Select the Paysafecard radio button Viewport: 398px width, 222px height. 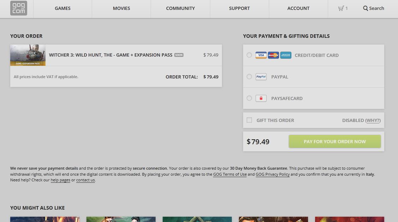(x=249, y=98)
